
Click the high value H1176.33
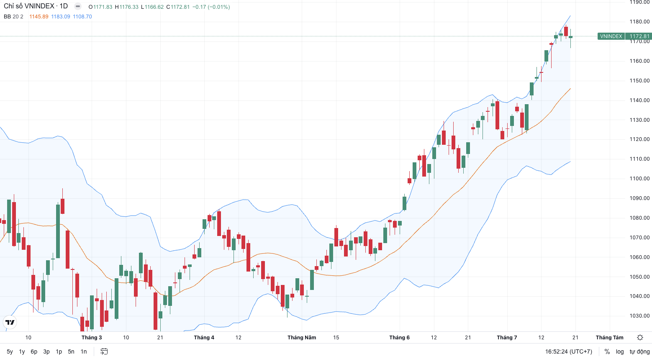126,7
